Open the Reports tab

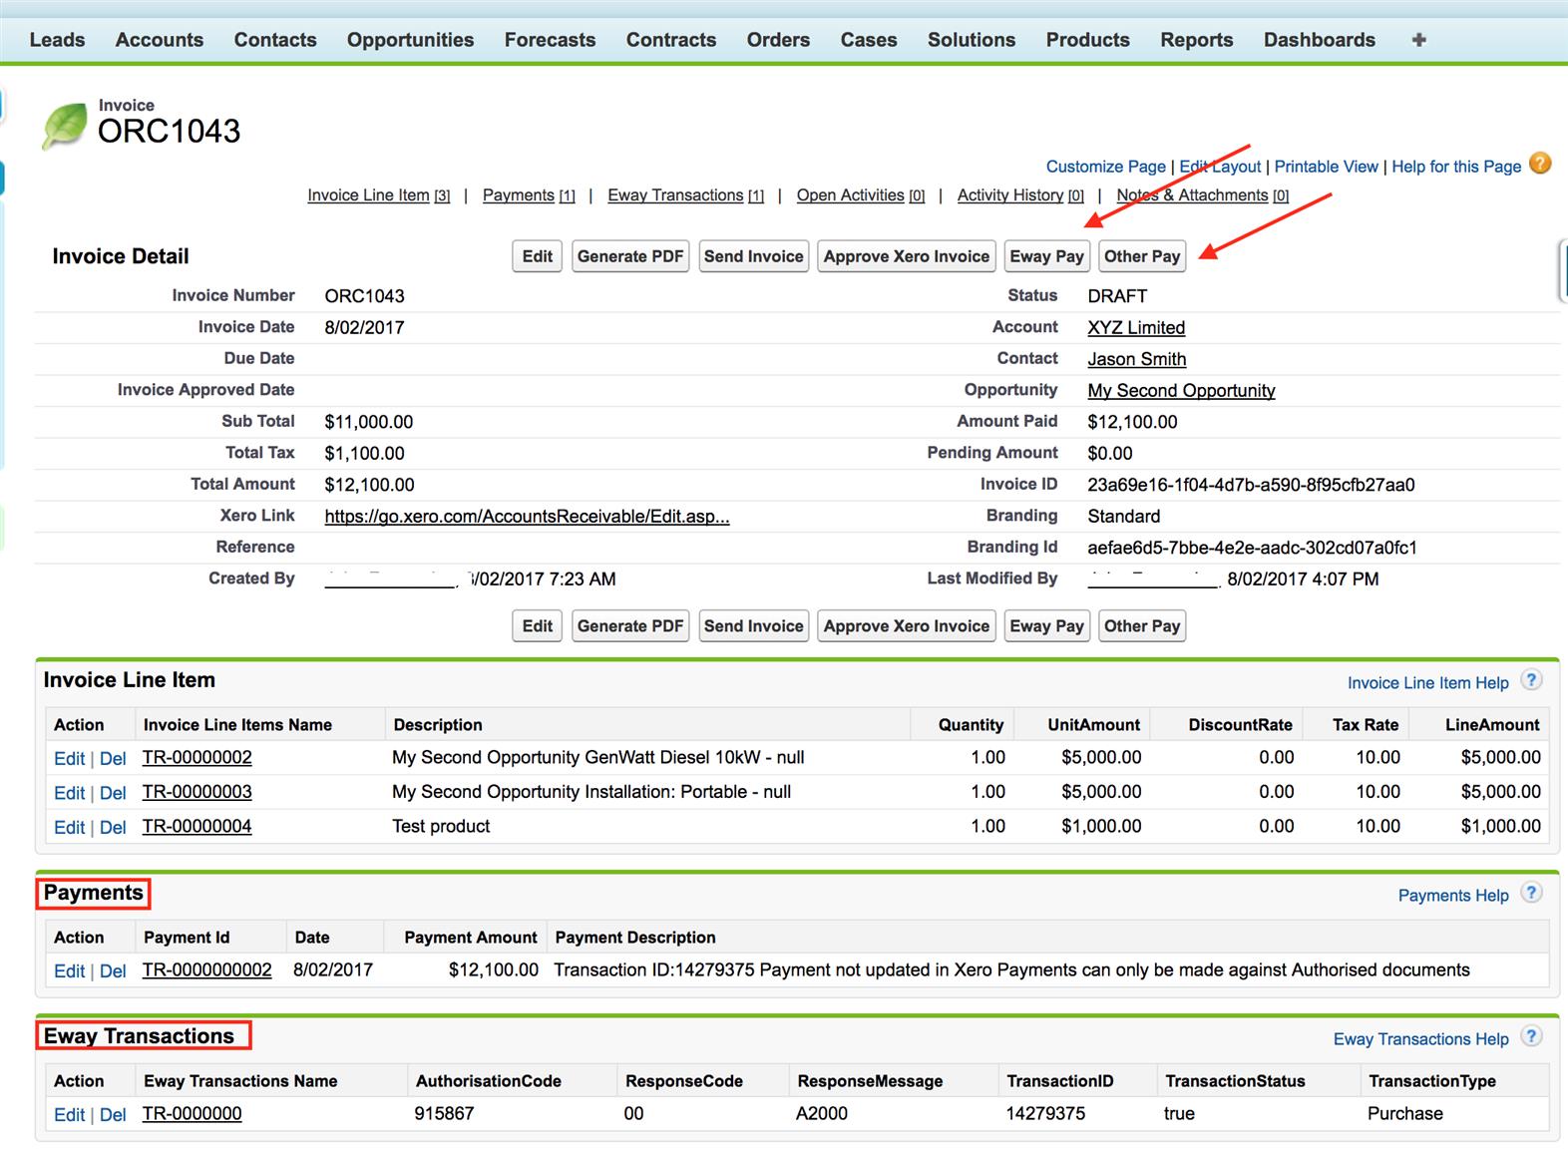click(1197, 40)
